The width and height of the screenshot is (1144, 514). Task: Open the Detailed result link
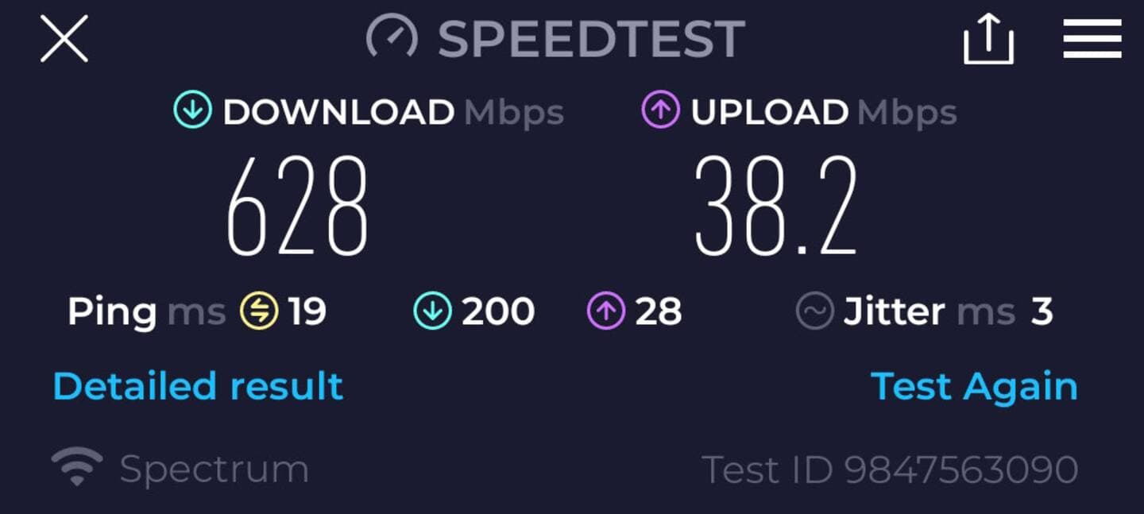pos(198,386)
